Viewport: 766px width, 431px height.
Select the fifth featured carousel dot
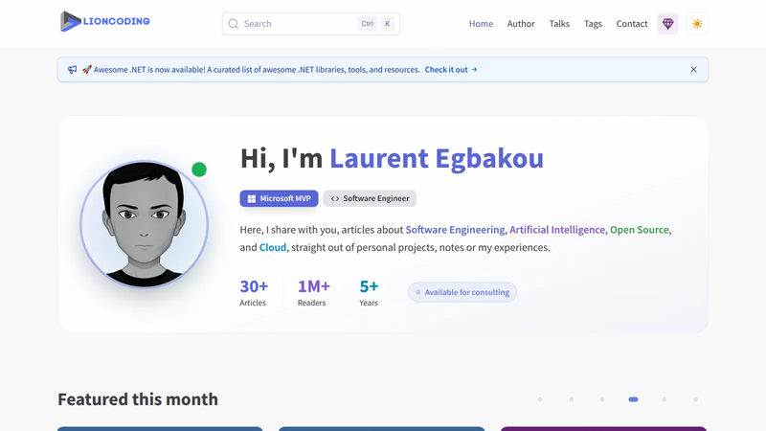coord(665,399)
